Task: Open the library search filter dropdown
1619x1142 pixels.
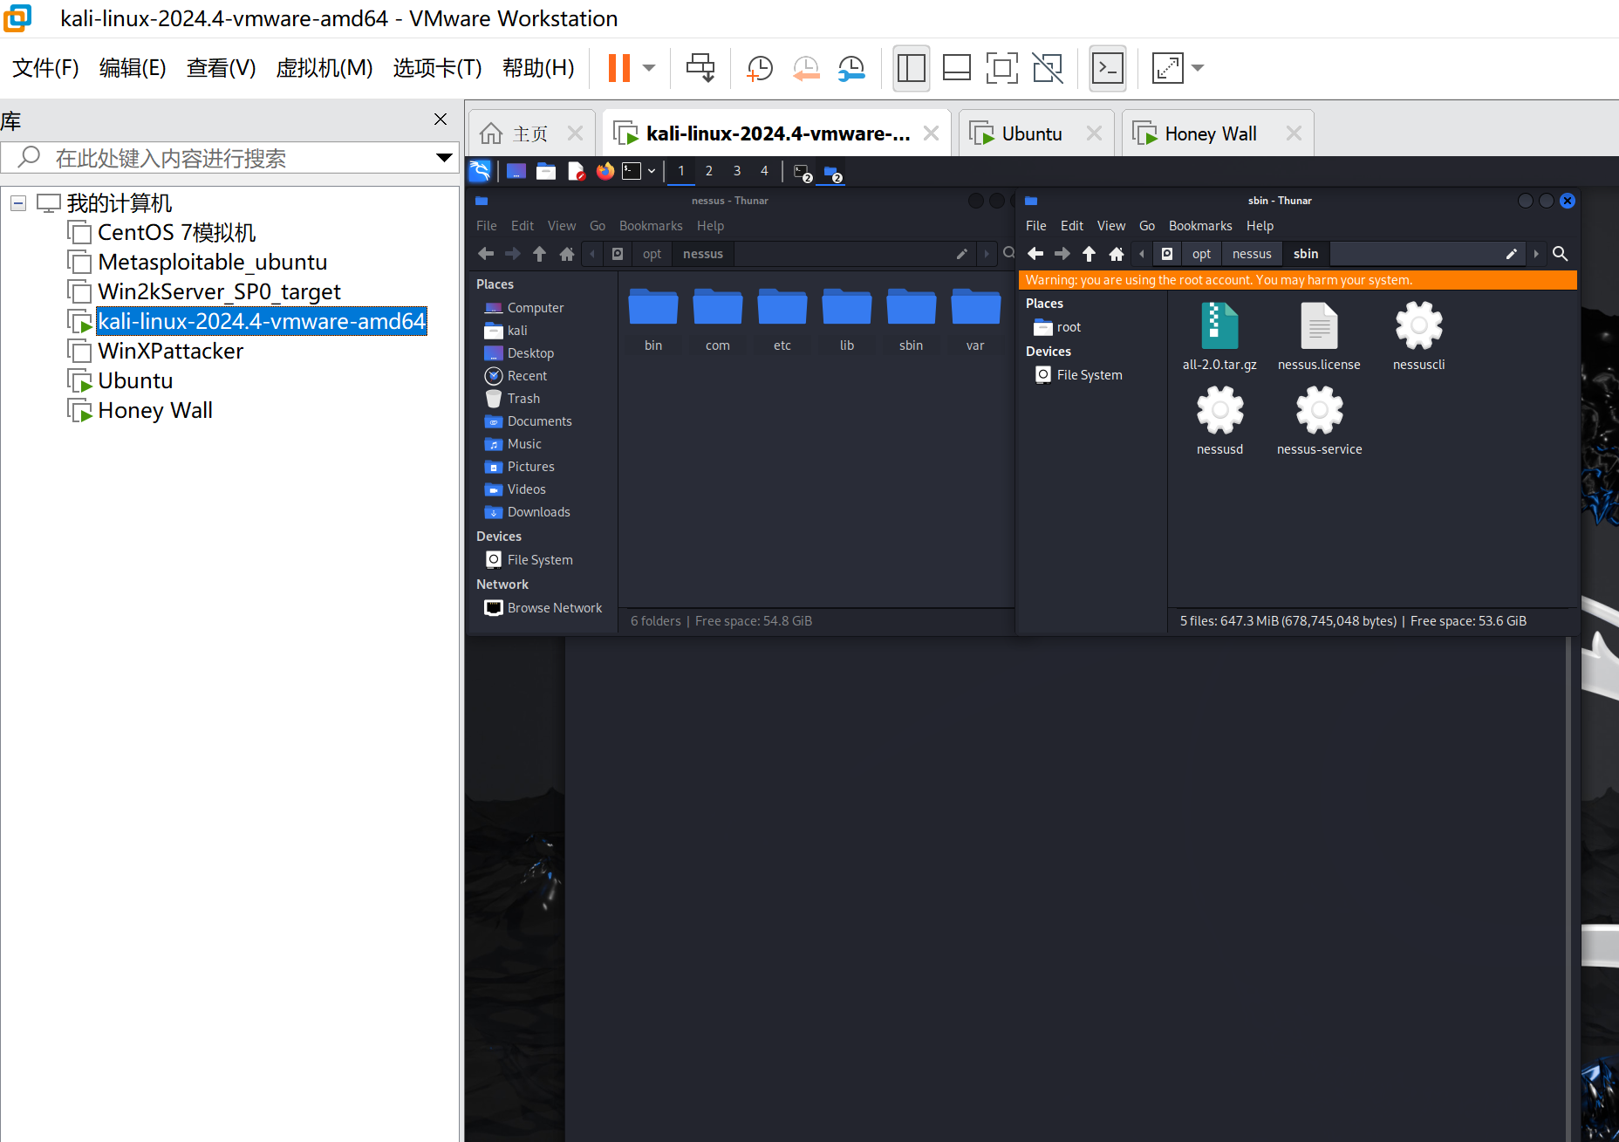Action: tap(444, 158)
